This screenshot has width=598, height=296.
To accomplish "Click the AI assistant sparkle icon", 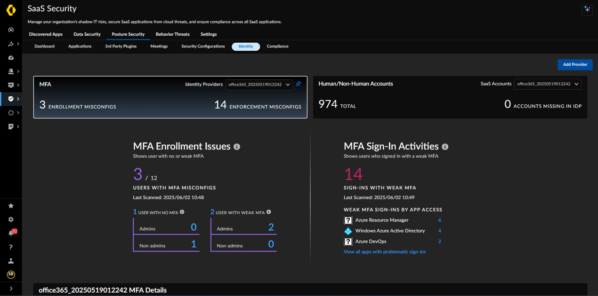I will pyautogui.click(x=587, y=9).
